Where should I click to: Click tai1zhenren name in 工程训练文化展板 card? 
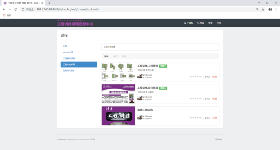[x=147, y=97]
